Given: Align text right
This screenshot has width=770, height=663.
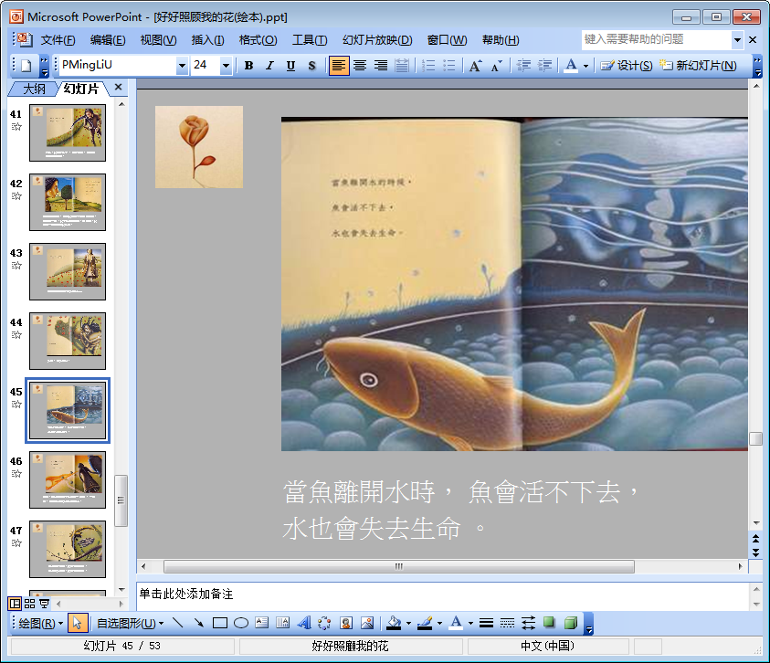Looking at the screenshot, I should [x=381, y=66].
